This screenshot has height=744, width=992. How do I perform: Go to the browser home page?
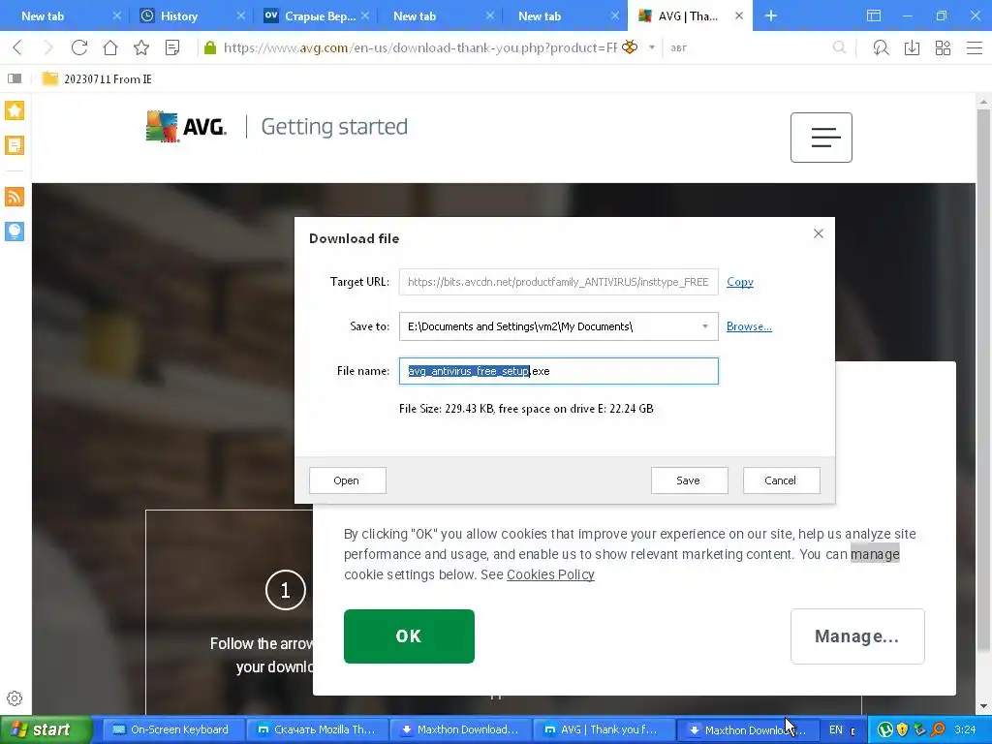click(x=110, y=47)
